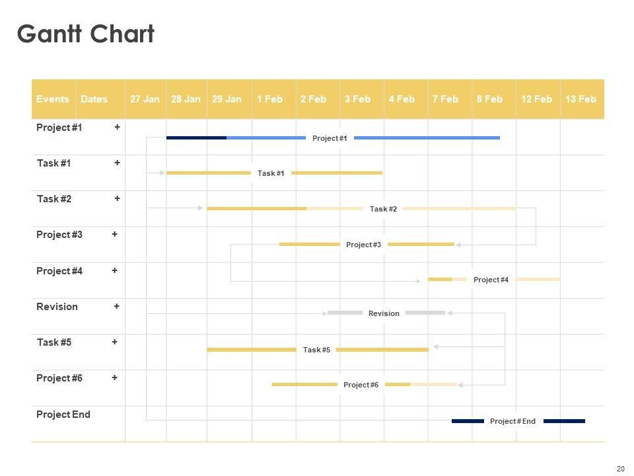
Task: Expand the Task #5 row plus sign
Action: [115, 342]
